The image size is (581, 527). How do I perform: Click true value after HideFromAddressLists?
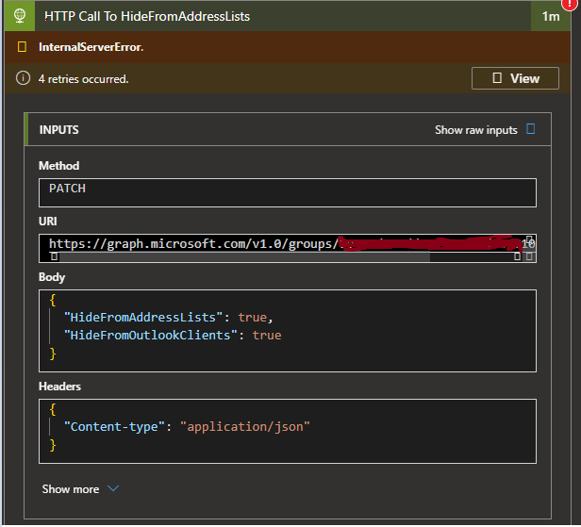tap(252, 318)
